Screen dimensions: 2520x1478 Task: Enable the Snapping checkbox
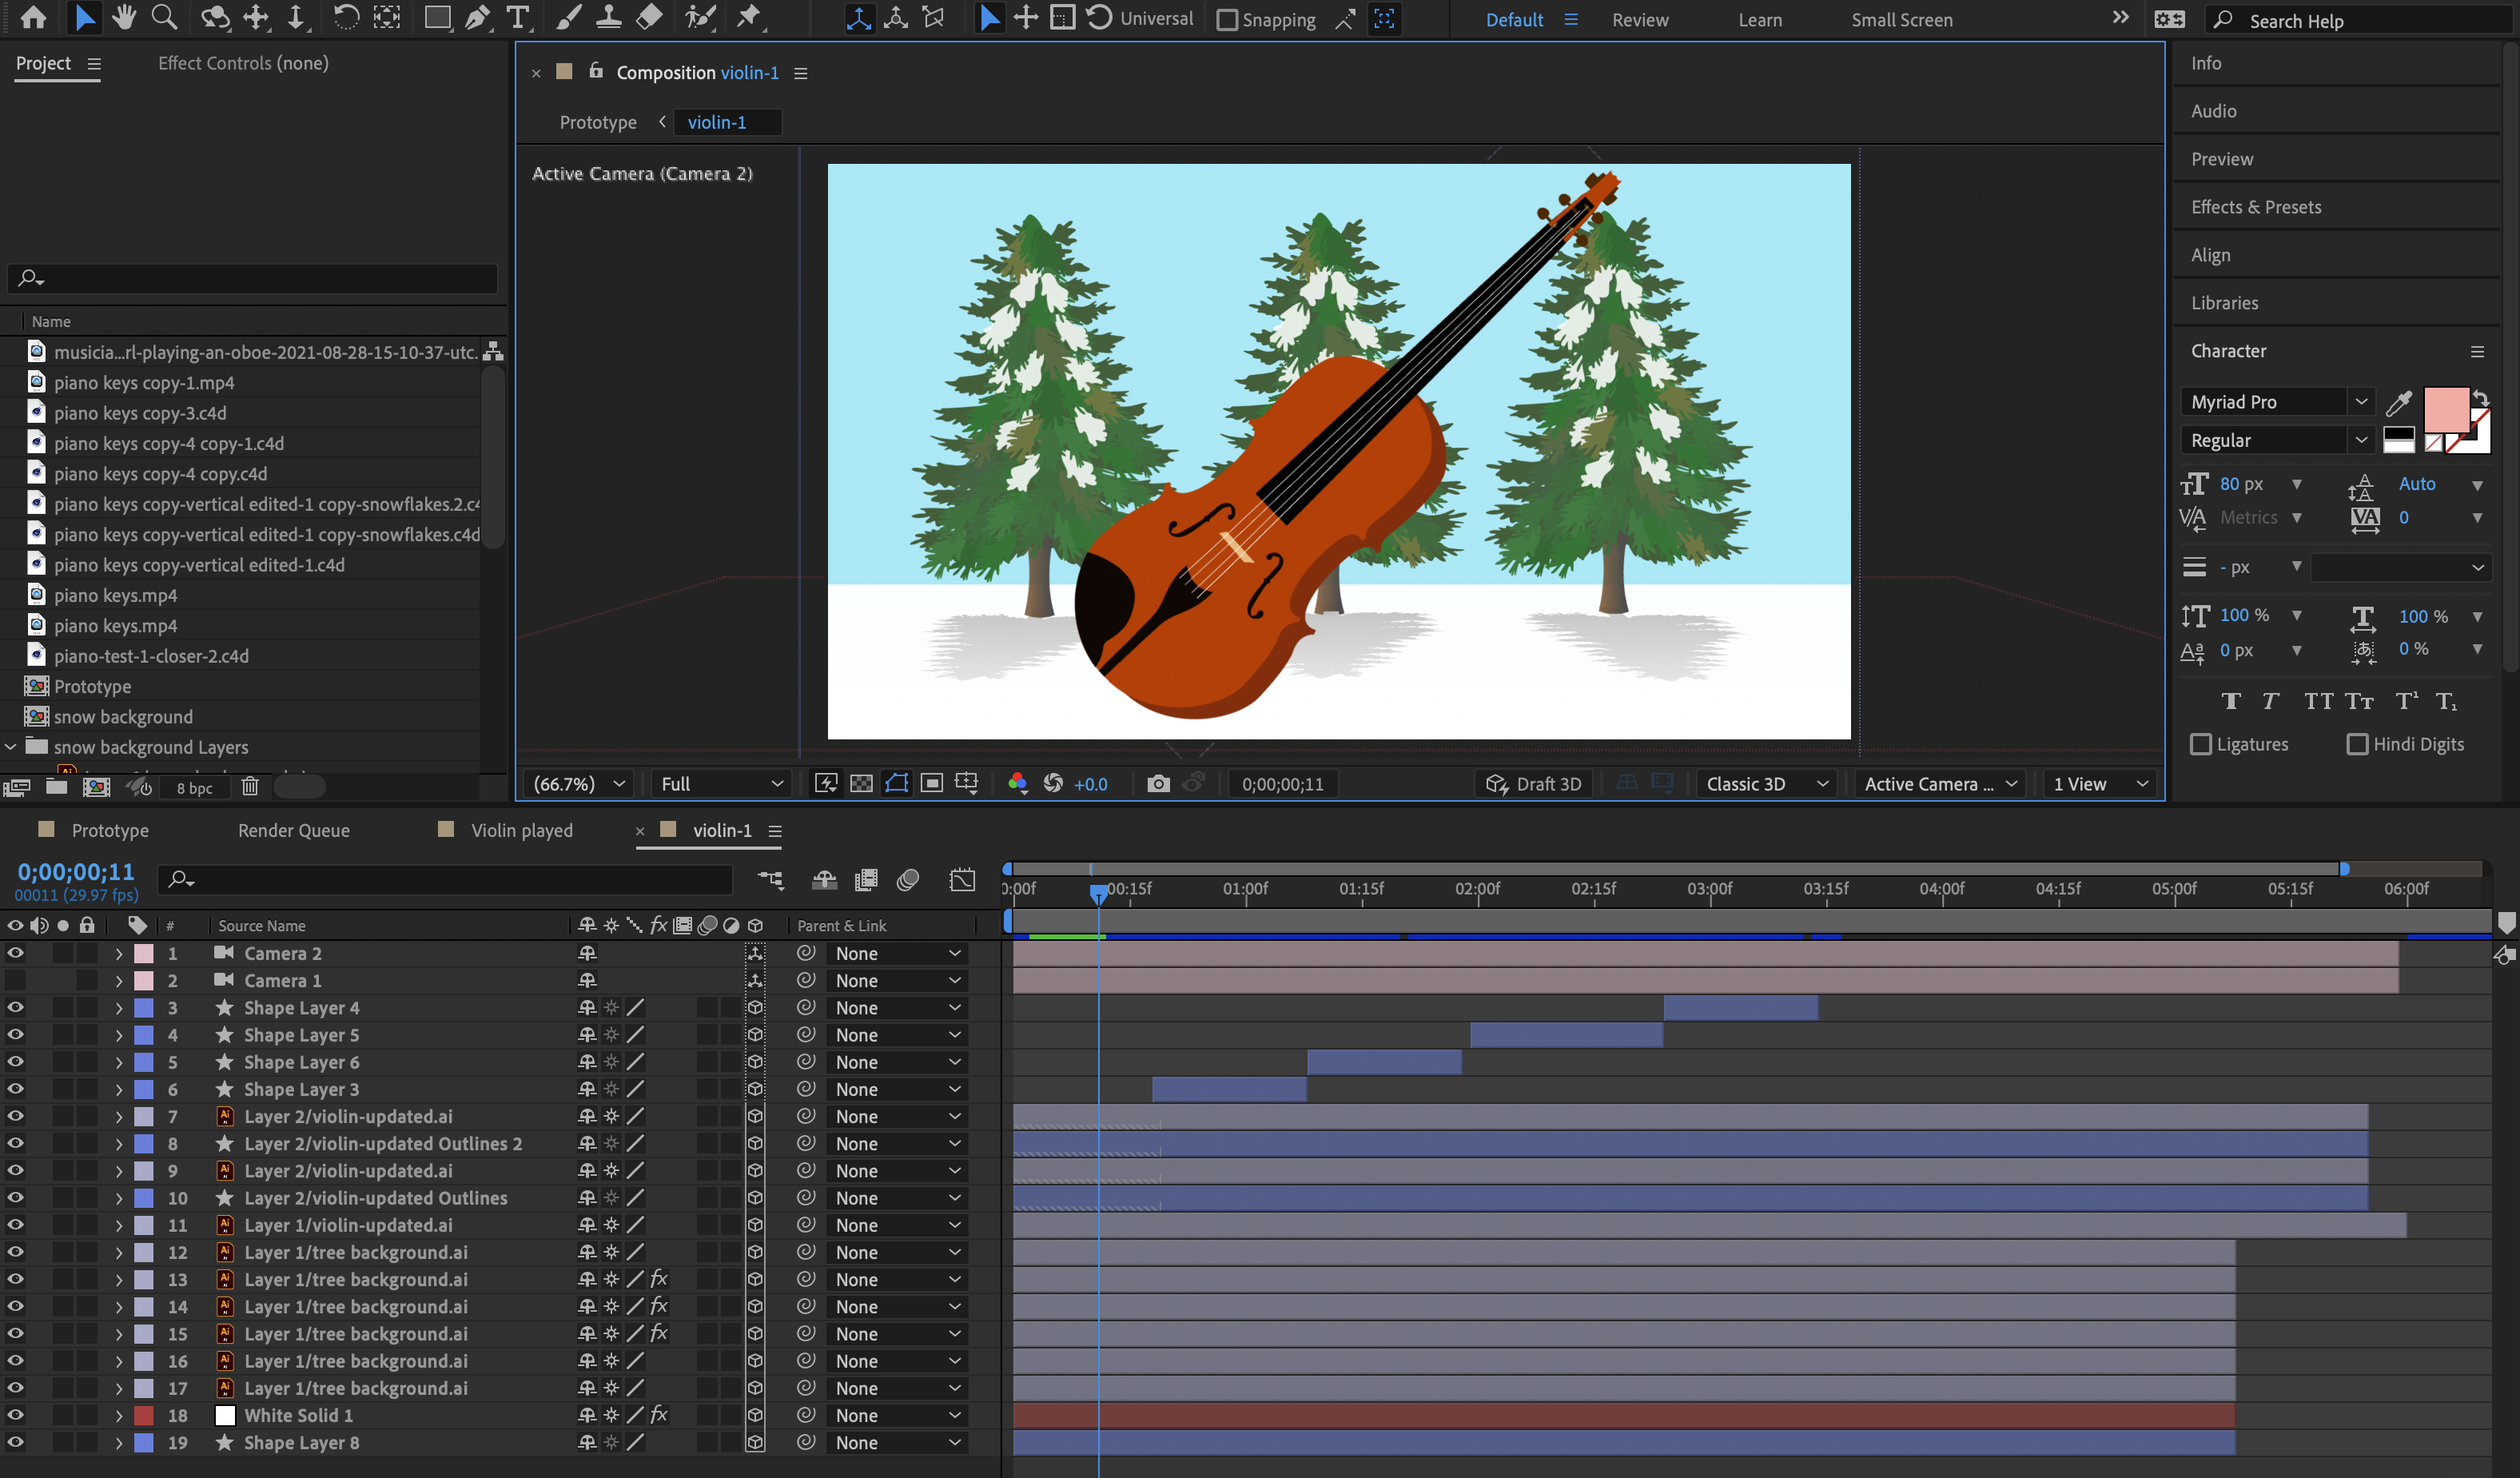tap(1227, 20)
